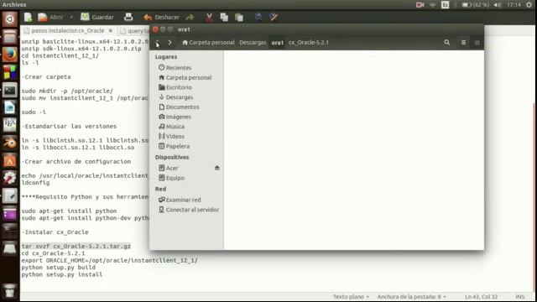Screen dimensions: 537x302
Task: Open cx_Oracle-5.2.1 in the path bar
Action: pyautogui.click(x=309, y=43)
